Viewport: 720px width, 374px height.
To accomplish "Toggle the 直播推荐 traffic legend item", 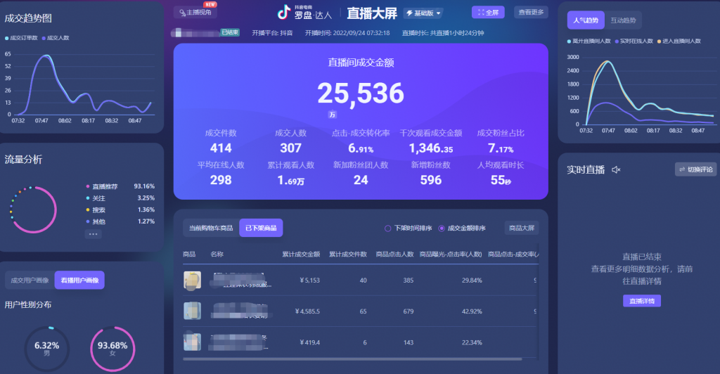I will [x=102, y=186].
